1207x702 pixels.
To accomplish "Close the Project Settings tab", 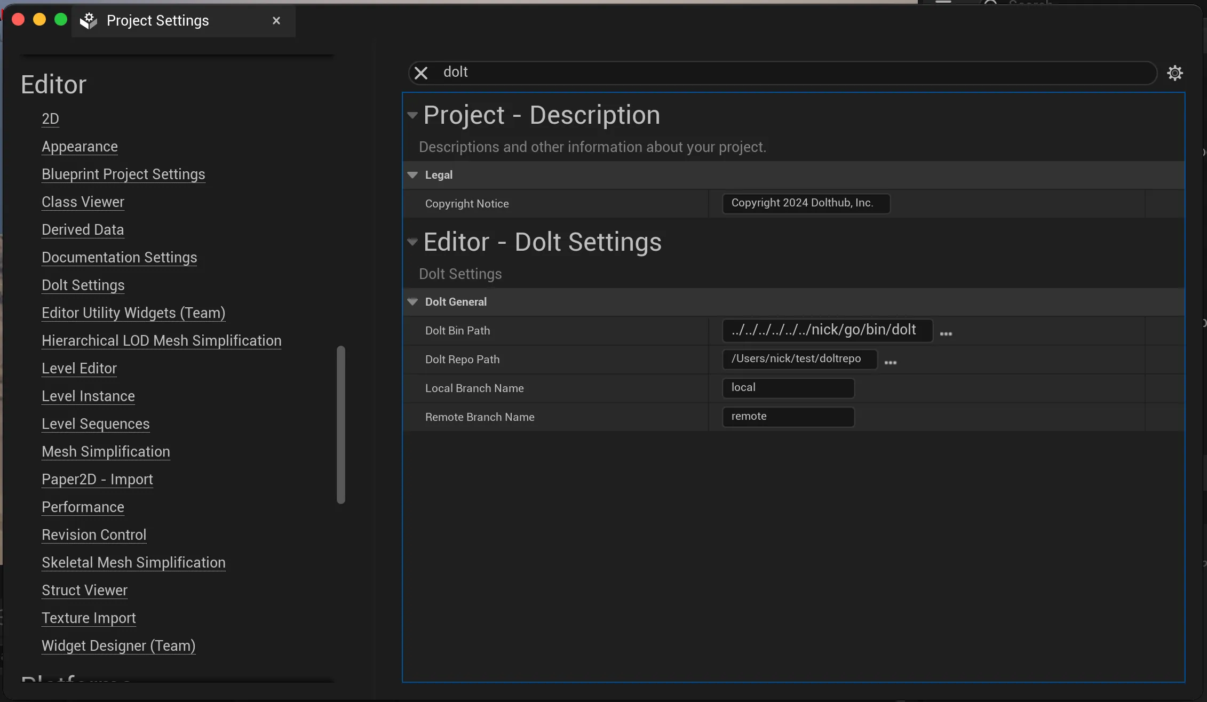I will coord(276,20).
